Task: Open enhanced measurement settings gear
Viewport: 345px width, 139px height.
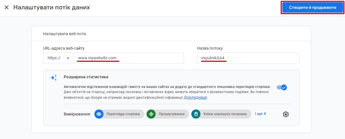Action: coord(286,114)
